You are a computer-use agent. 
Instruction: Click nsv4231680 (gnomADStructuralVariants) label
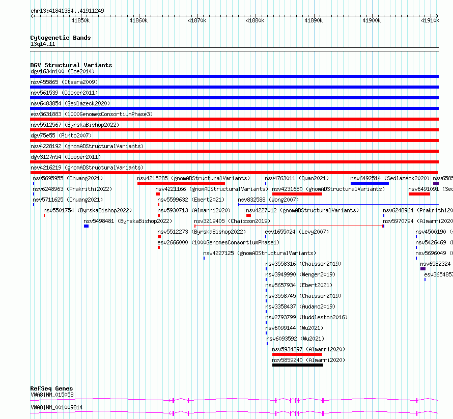[328, 189]
